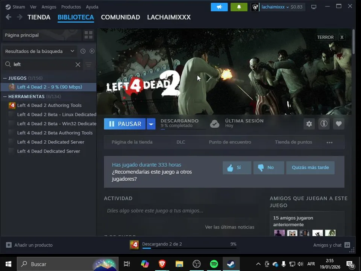The height and width of the screenshot is (271, 361).
Task: Remove the TERROR tag with X
Action: coord(342,37)
